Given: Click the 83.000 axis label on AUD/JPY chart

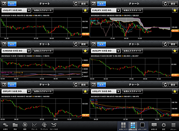Looking at the screenshot, I should (x=174, y=64).
